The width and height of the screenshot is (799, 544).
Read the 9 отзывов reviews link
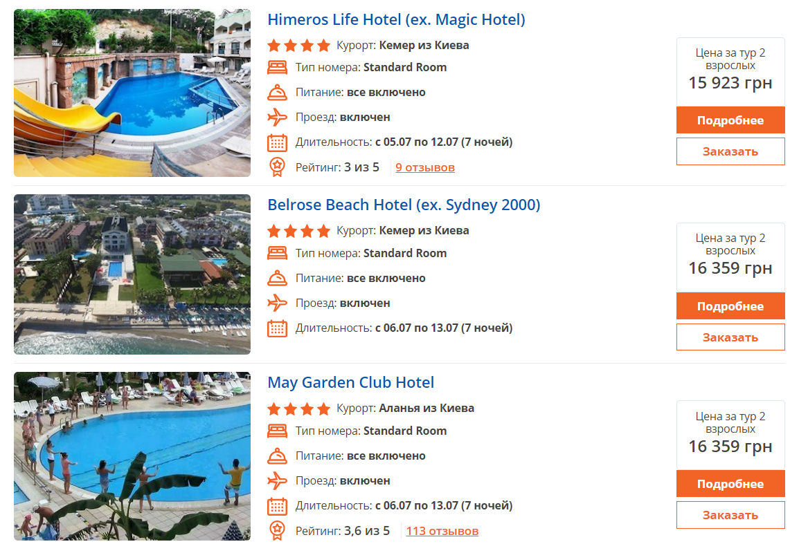(x=425, y=167)
